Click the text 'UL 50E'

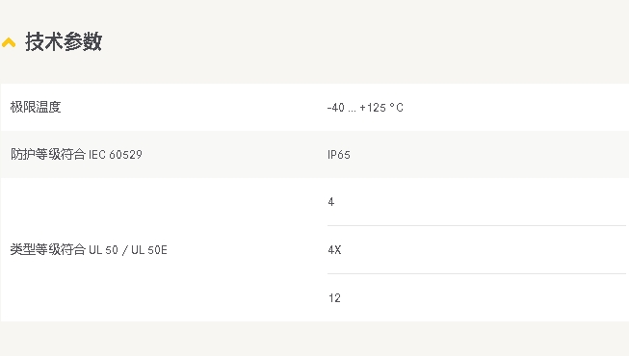[149, 250]
